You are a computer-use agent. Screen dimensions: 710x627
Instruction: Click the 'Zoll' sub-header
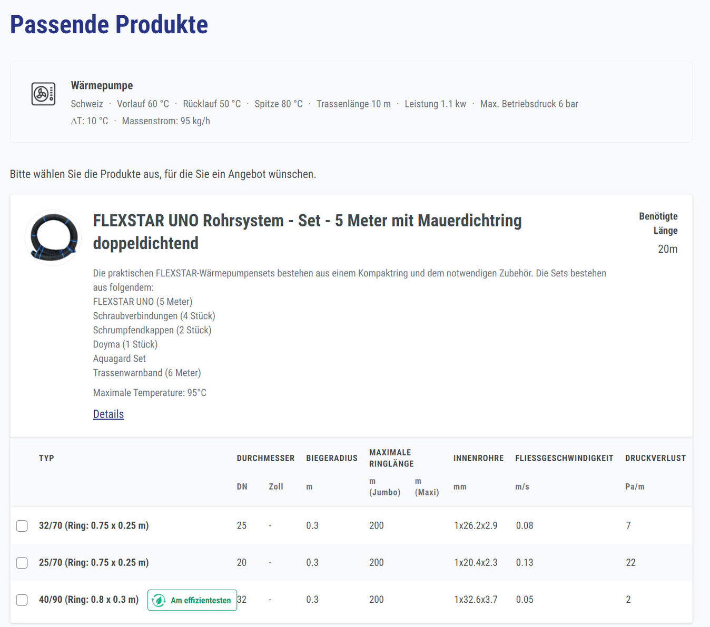point(276,487)
